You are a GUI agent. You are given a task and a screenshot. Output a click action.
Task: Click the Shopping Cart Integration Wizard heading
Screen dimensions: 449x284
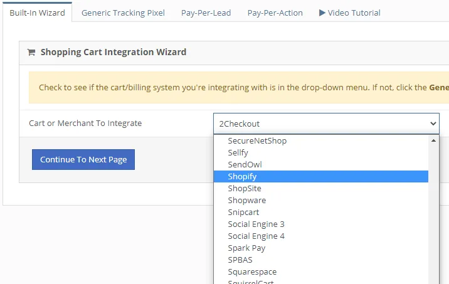114,52
